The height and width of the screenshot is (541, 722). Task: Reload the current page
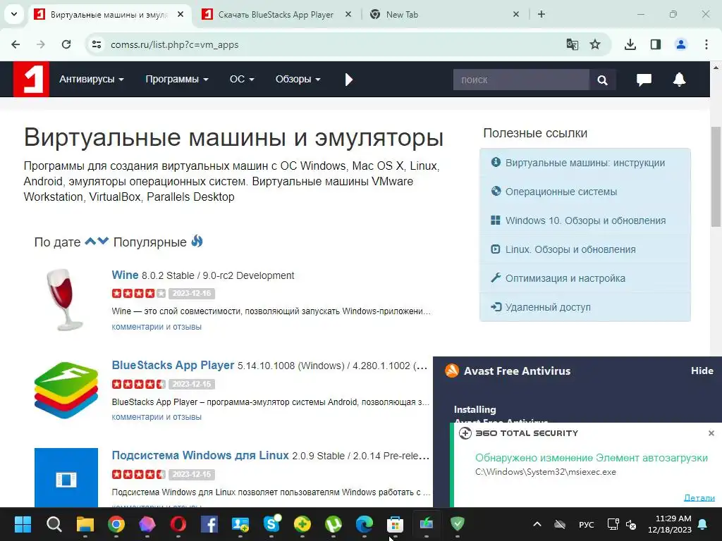coord(66,44)
